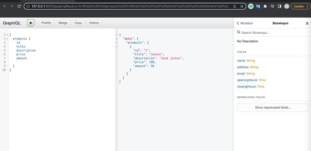This screenshot has width=311, height=151.
Task: Click the Update browser button
Action: point(299,6)
